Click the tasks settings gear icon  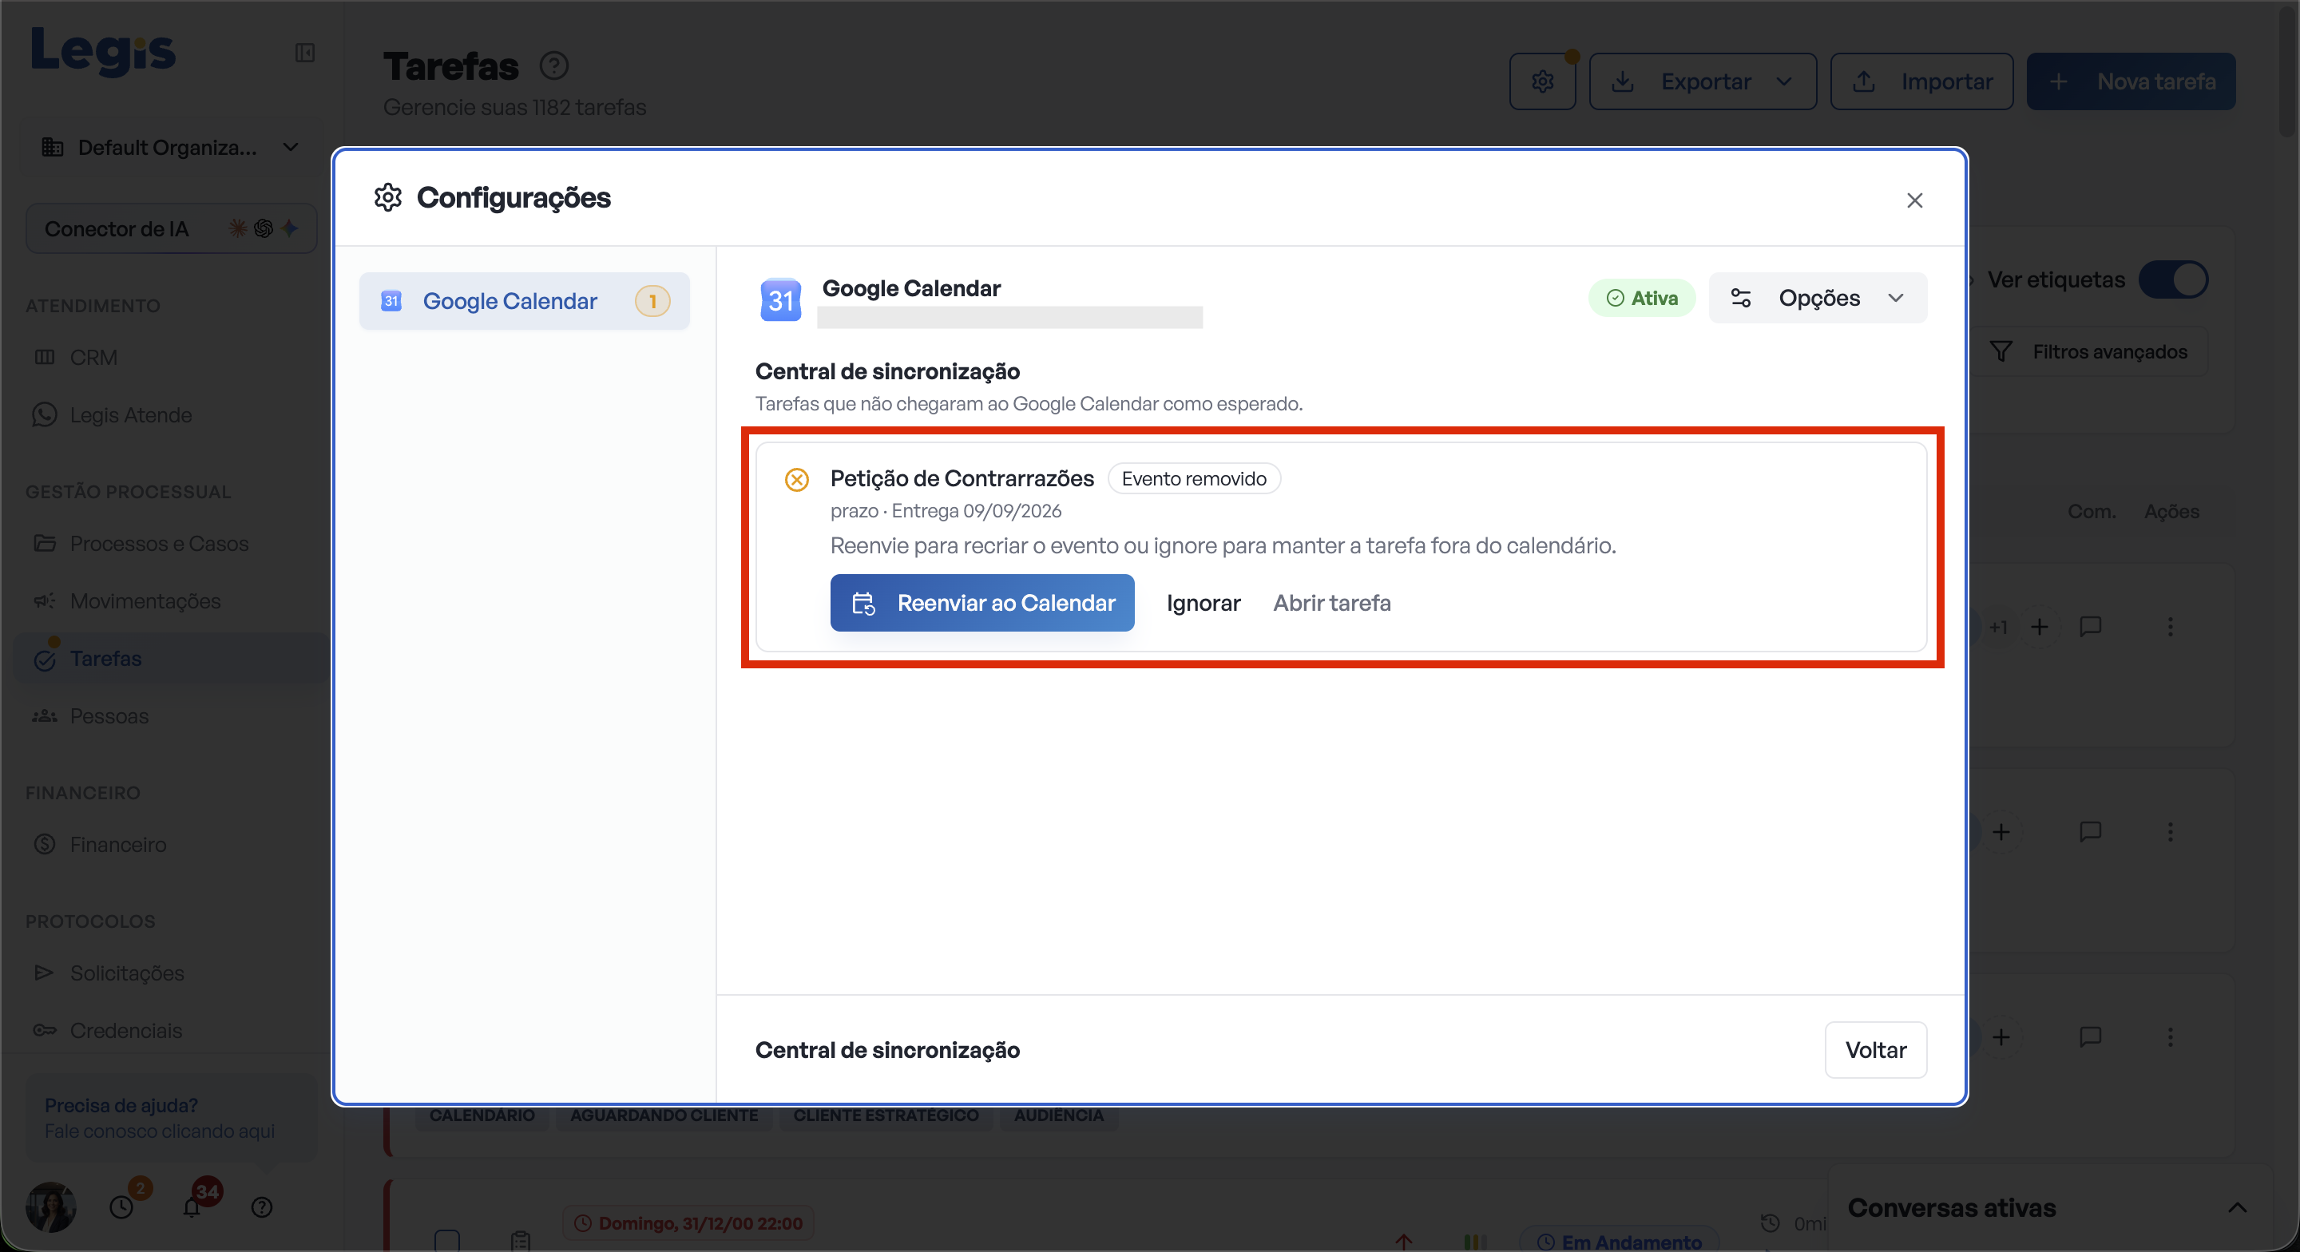pos(1542,81)
